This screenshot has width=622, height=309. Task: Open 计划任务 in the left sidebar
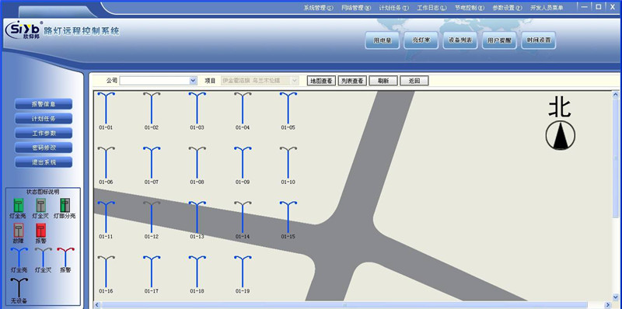click(x=44, y=119)
